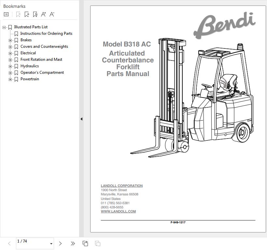Click bookmark icon beside Covers and Counterweights

[16, 47]
